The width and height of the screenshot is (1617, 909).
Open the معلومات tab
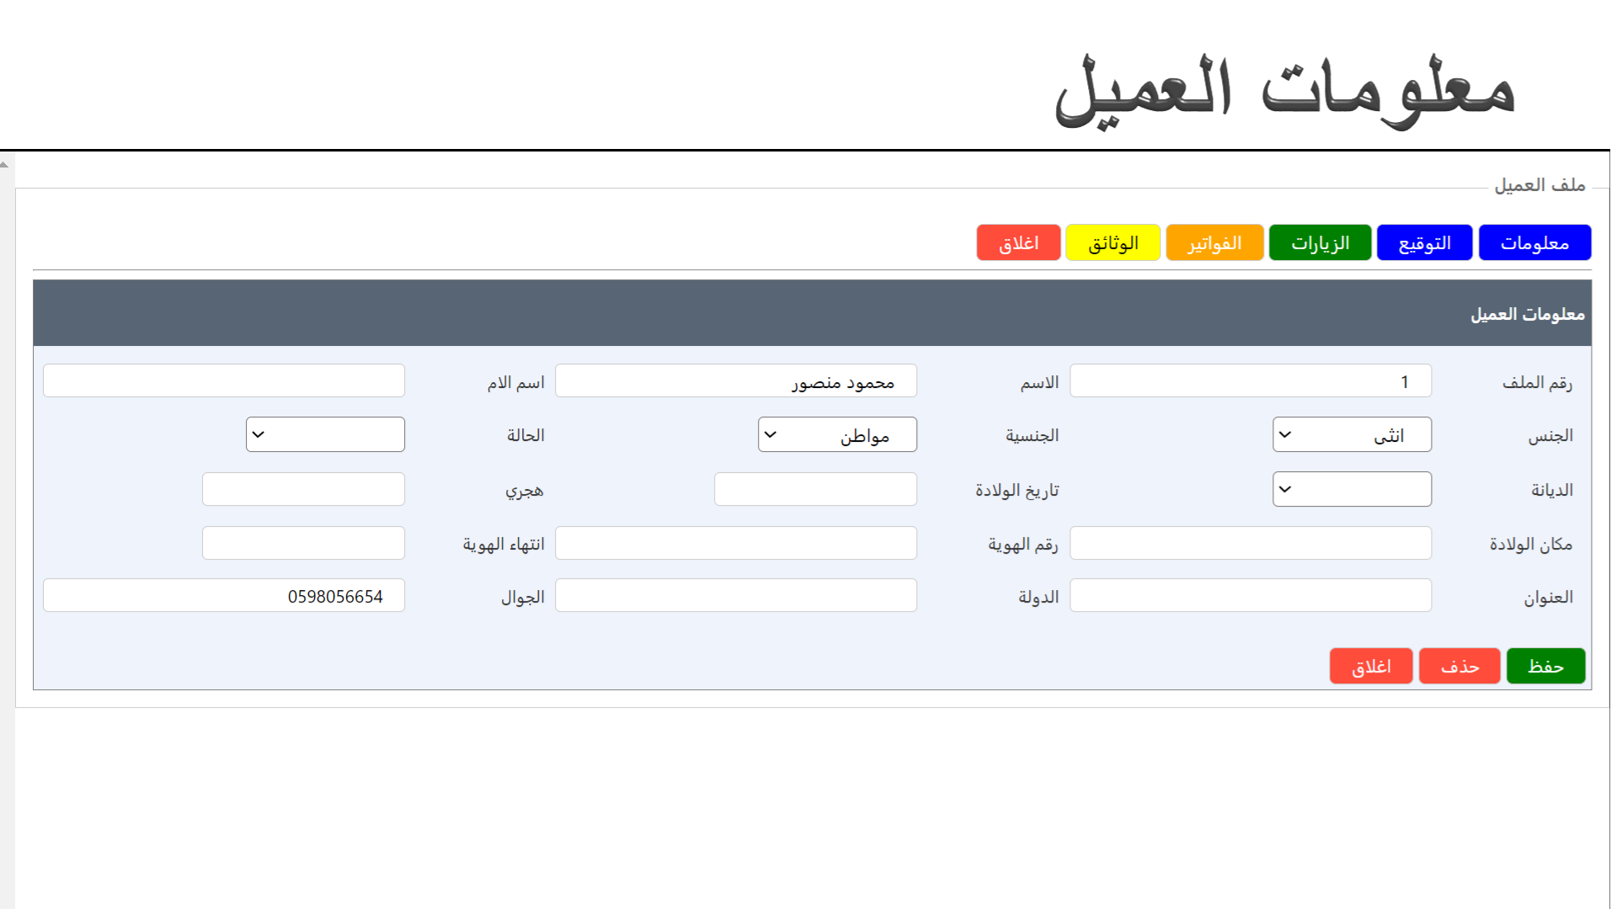pos(1534,243)
